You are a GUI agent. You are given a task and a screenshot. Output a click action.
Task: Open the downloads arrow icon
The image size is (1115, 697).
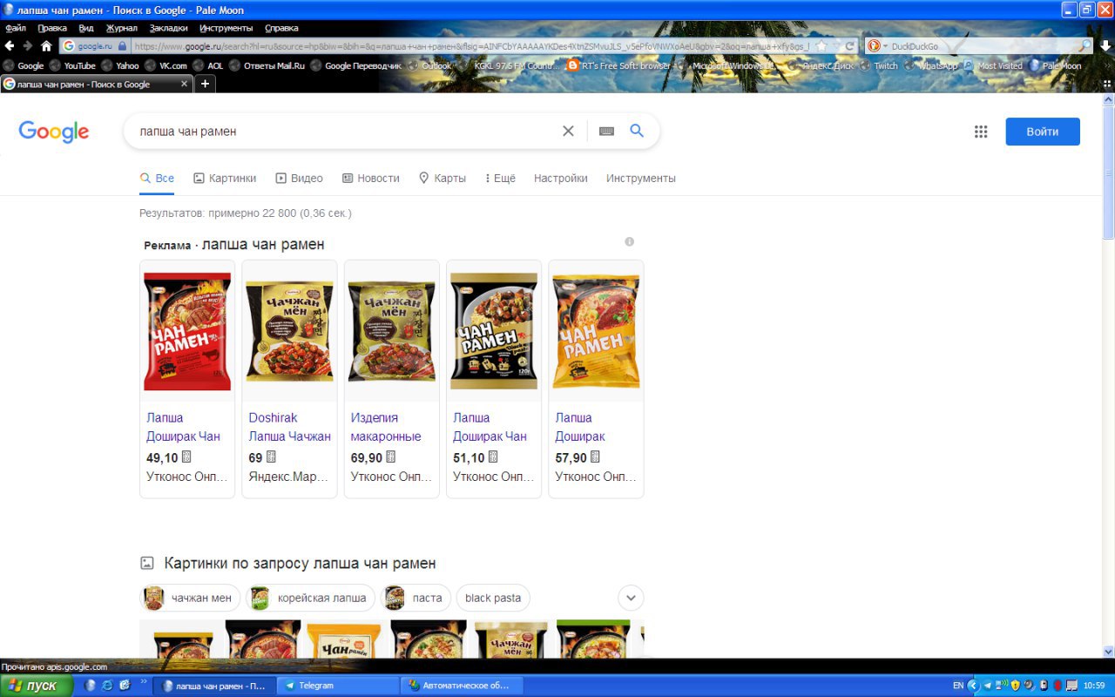(1105, 46)
